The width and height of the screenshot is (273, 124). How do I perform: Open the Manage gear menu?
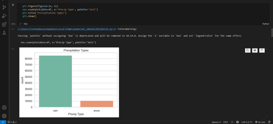point(4,116)
